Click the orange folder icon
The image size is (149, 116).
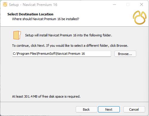17,35
